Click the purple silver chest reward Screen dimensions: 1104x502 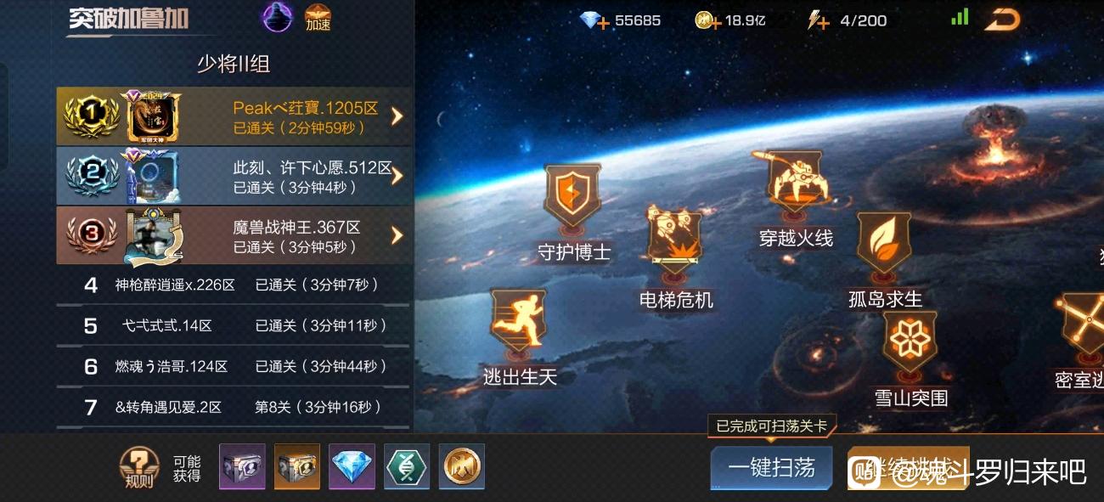click(x=242, y=466)
